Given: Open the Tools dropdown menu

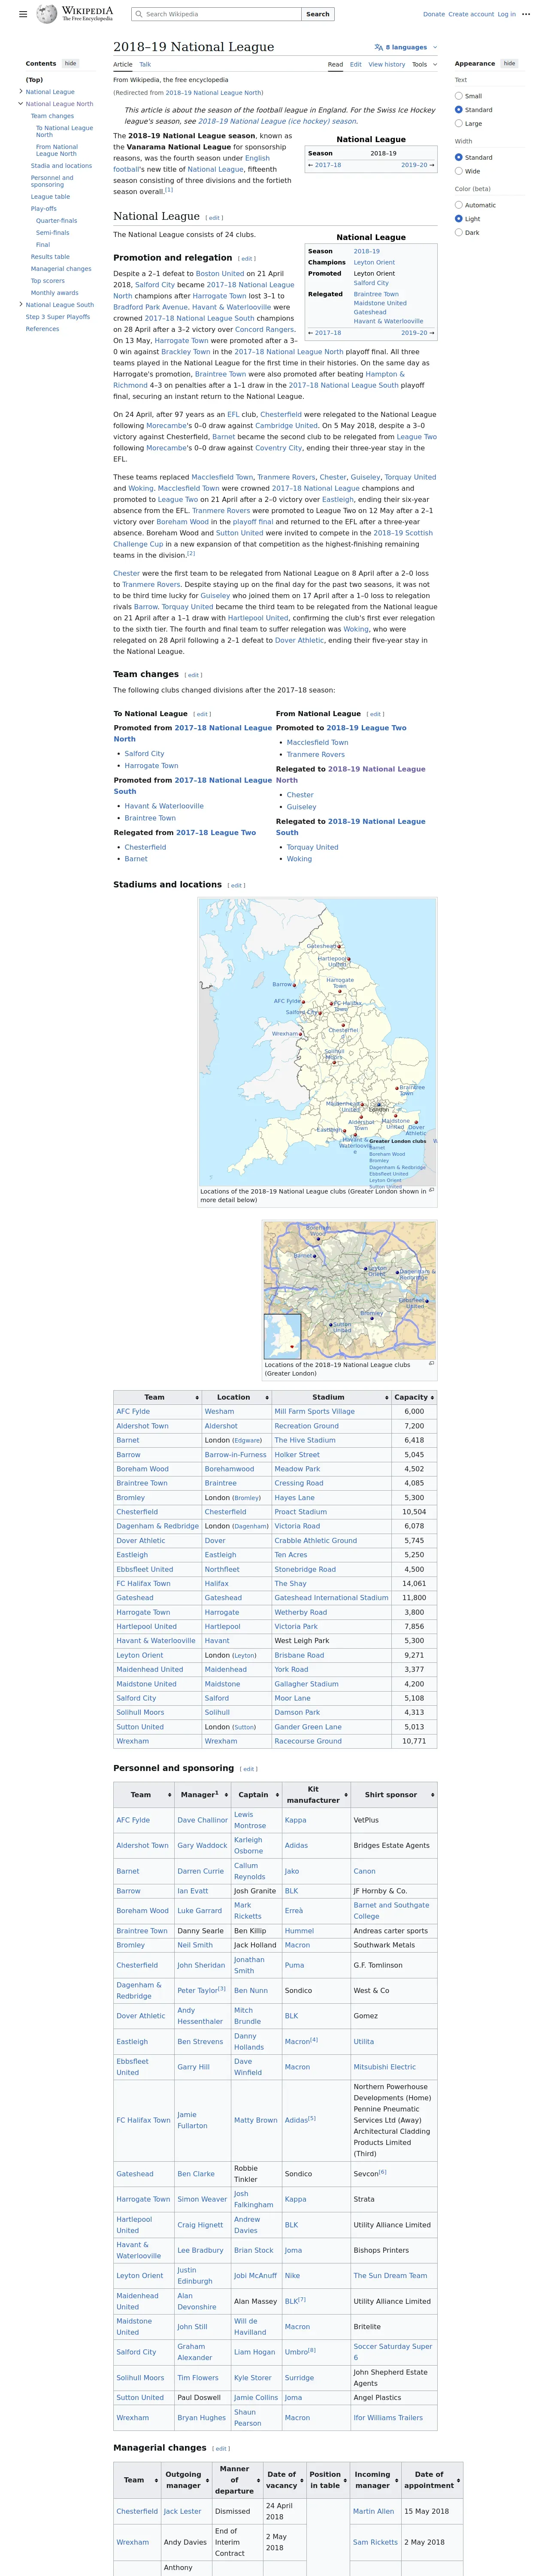Looking at the screenshot, I should [x=423, y=64].
